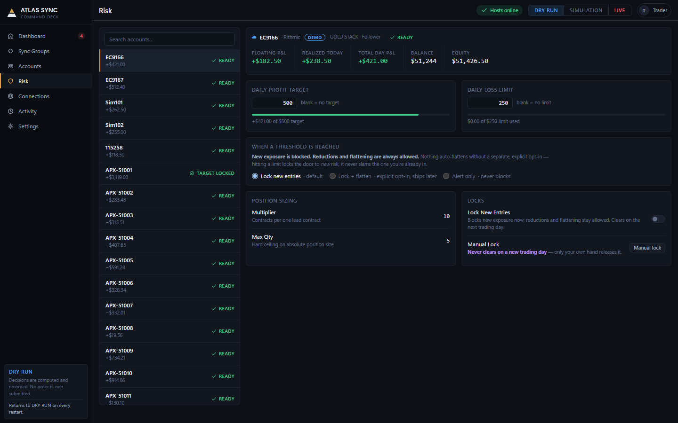
Task: Click the Accounts people icon
Action: (10, 66)
